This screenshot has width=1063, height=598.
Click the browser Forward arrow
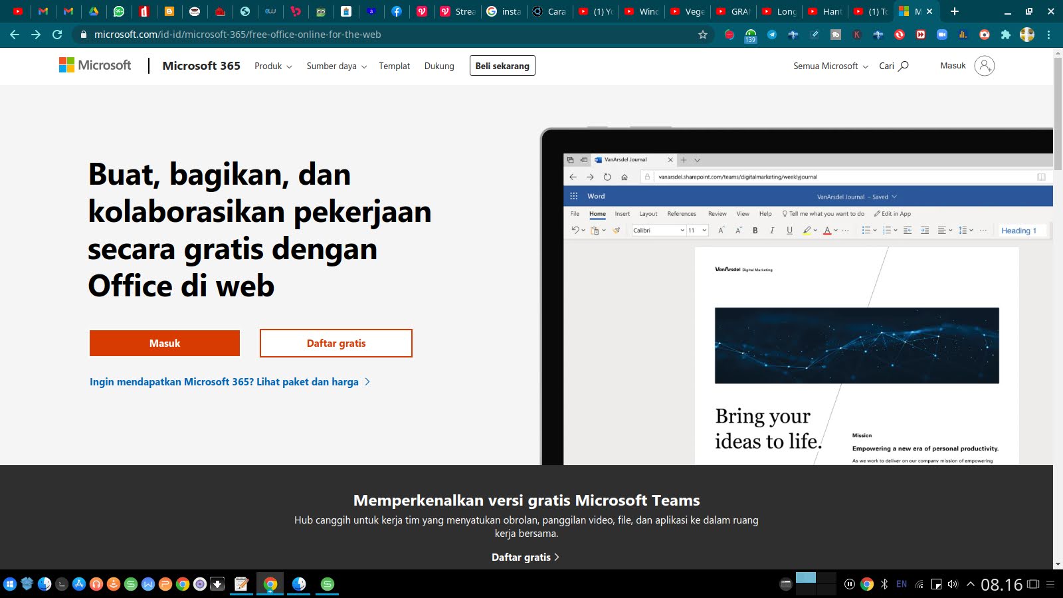pos(36,35)
